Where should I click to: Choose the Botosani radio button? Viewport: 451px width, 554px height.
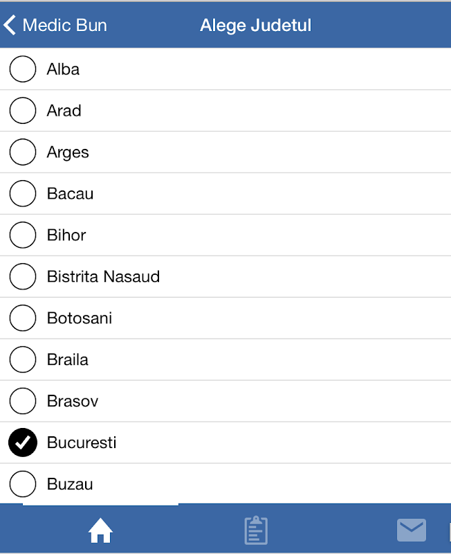point(23,319)
